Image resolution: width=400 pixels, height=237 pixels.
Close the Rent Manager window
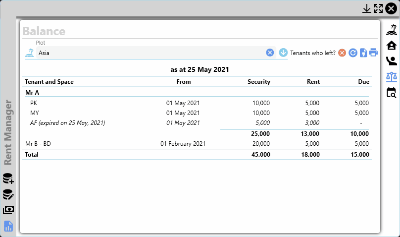click(391, 8)
